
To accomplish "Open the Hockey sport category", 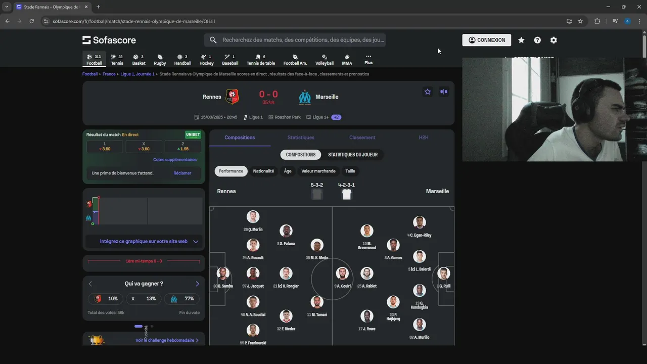I will [206, 60].
